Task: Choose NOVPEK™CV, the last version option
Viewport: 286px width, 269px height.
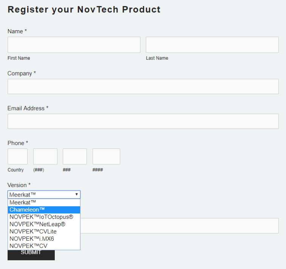Action: click(x=44, y=246)
